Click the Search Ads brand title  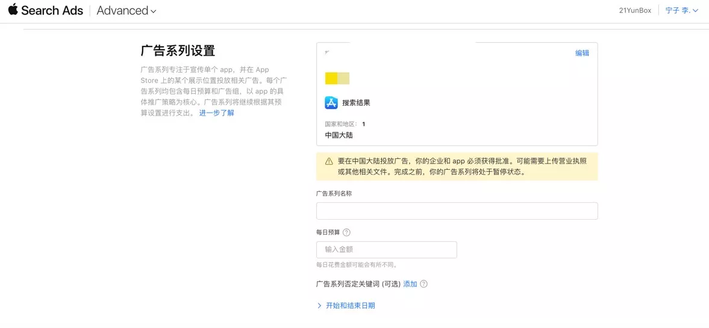pos(52,10)
